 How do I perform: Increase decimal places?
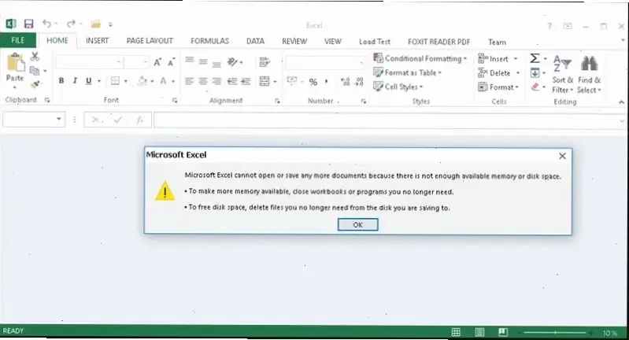(345, 82)
